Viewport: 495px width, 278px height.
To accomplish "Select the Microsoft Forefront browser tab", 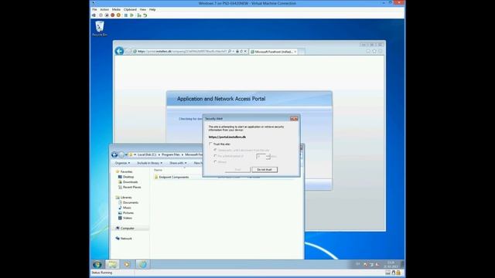I will pos(273,52).
